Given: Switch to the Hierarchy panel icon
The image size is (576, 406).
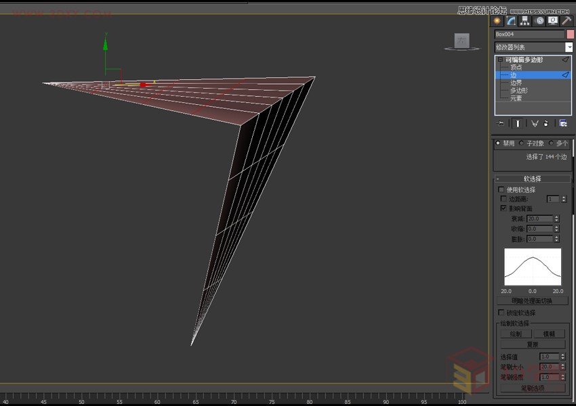Looking at the screenshot, I should click(x=524, y=21).
